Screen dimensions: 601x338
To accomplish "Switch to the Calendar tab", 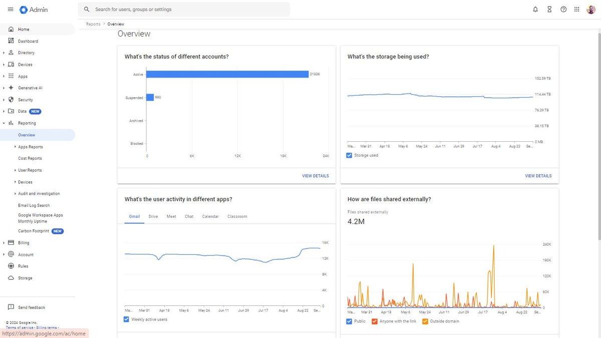I will tap(210, 216).
